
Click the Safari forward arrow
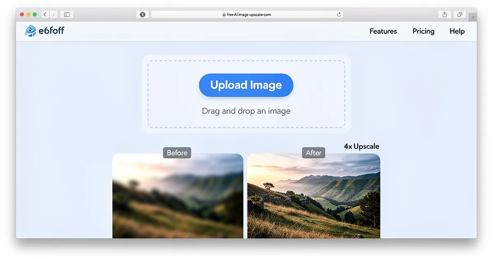pos(54,14)
